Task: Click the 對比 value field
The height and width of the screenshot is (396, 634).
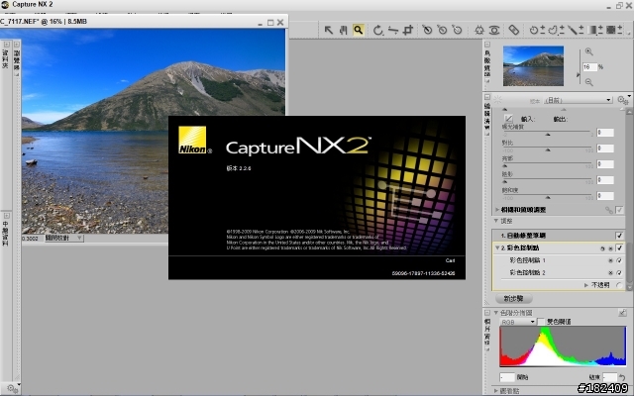Action: coord(605,148)
